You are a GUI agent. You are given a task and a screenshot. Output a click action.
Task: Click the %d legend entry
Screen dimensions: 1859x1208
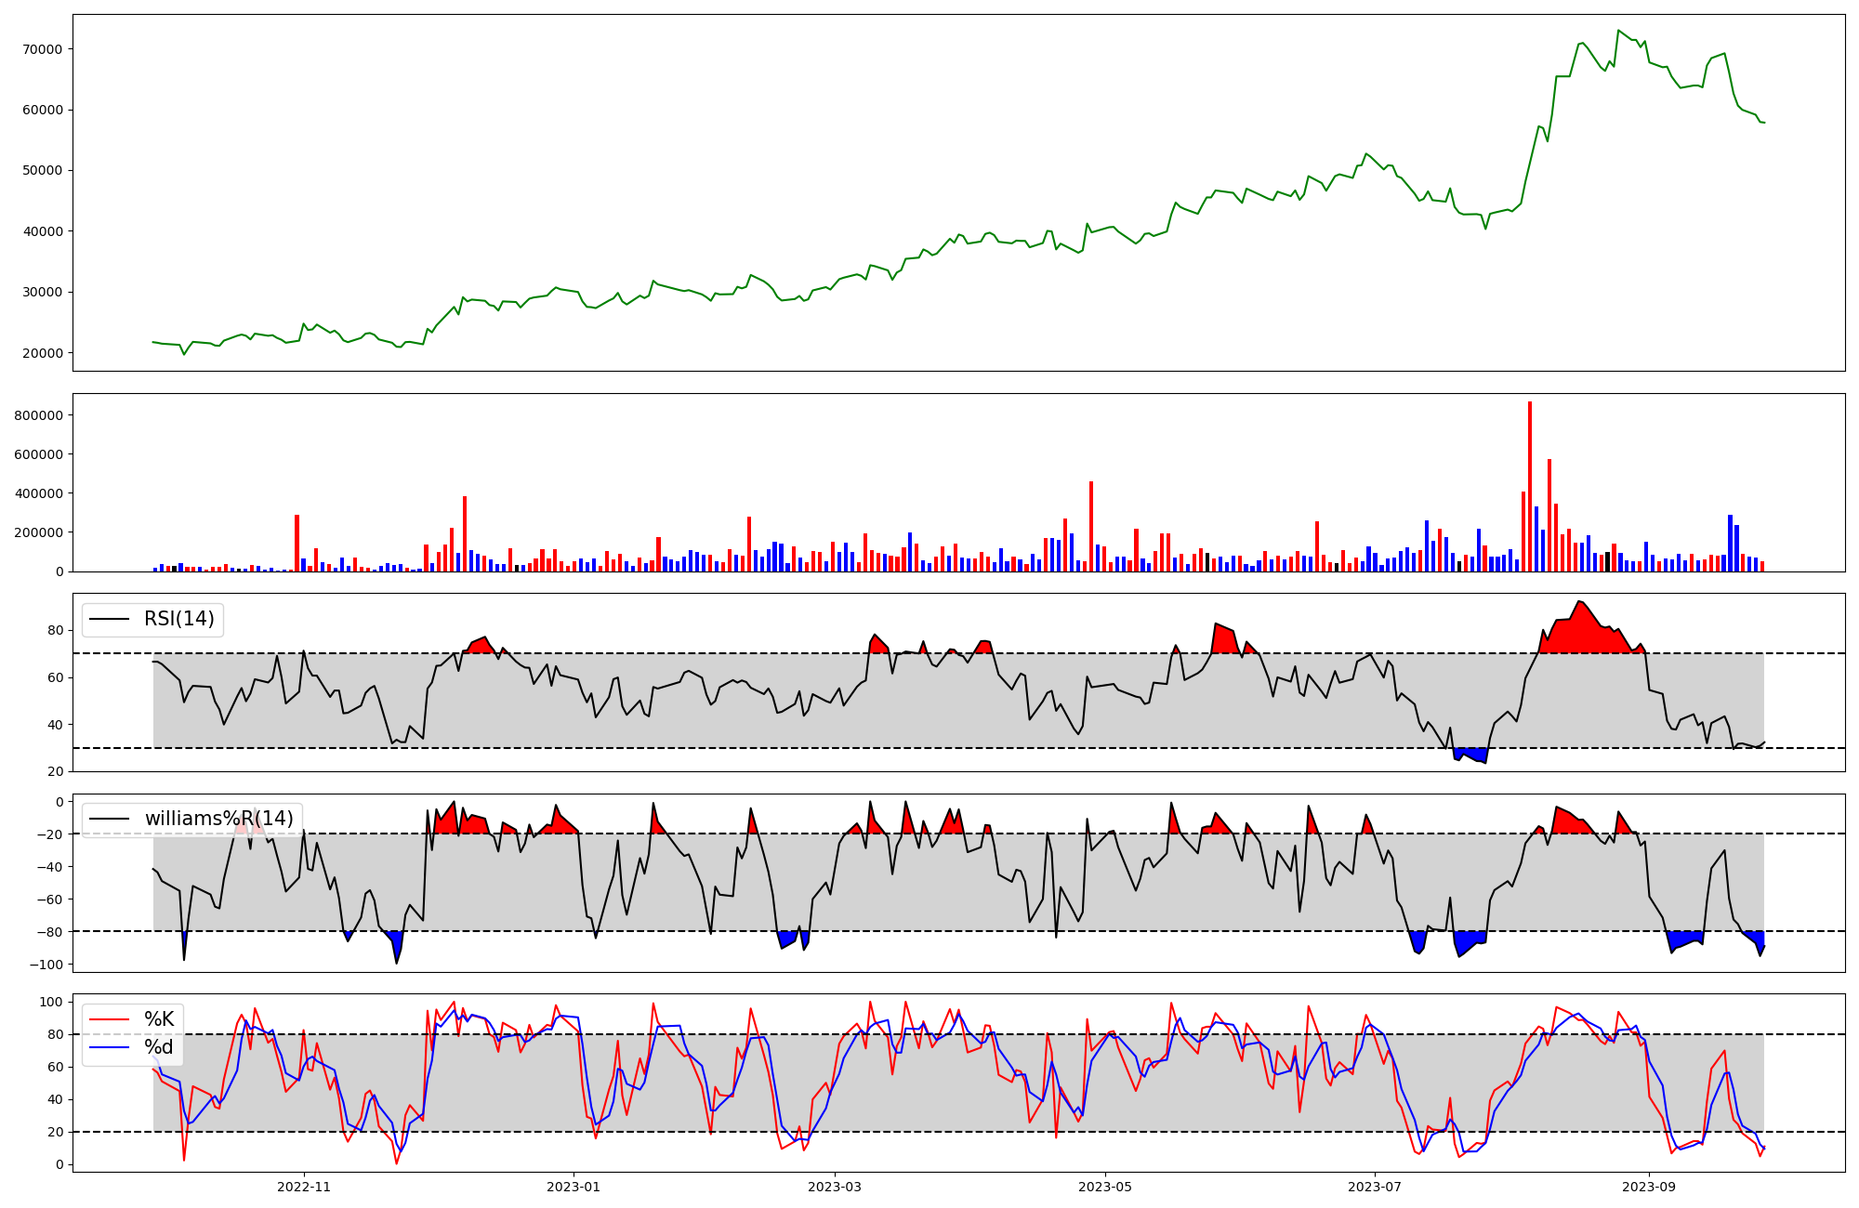coord(159,1048)
